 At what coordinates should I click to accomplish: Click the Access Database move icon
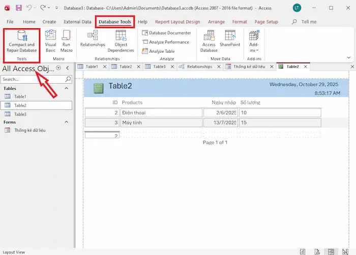209,35
